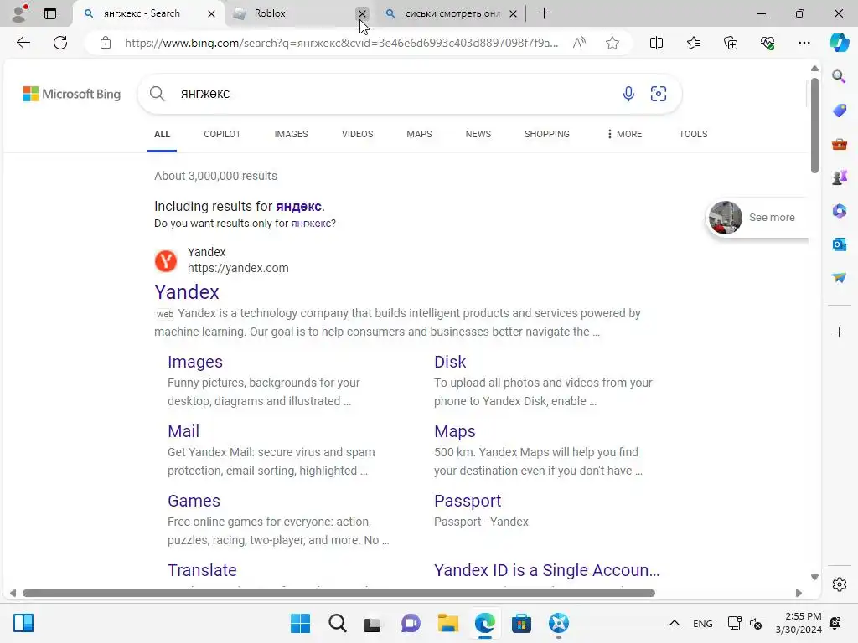Open taskbar Search magnifier

tap(337, 623)
